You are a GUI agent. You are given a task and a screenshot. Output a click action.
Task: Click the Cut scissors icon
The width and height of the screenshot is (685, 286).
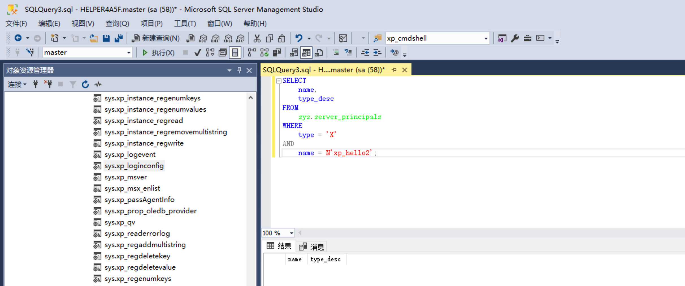point(257,38)
